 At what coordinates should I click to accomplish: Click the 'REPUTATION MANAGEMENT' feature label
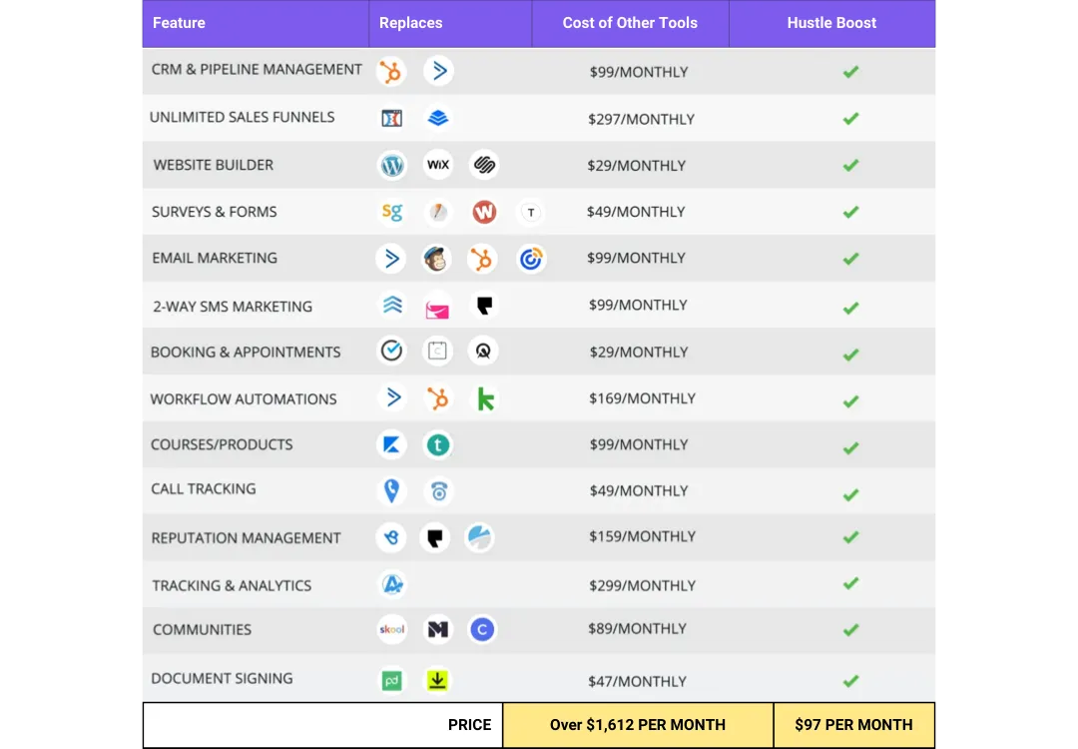[247, 538]
